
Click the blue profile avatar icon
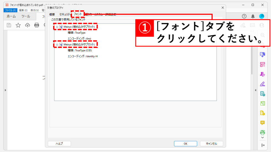coord(262,16)
